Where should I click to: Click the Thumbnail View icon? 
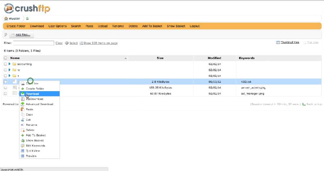tap(278, 42)
